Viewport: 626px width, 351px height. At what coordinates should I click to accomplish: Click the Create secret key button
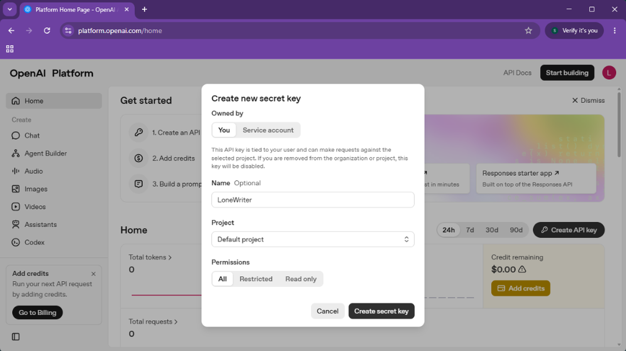tap(381, 311)
